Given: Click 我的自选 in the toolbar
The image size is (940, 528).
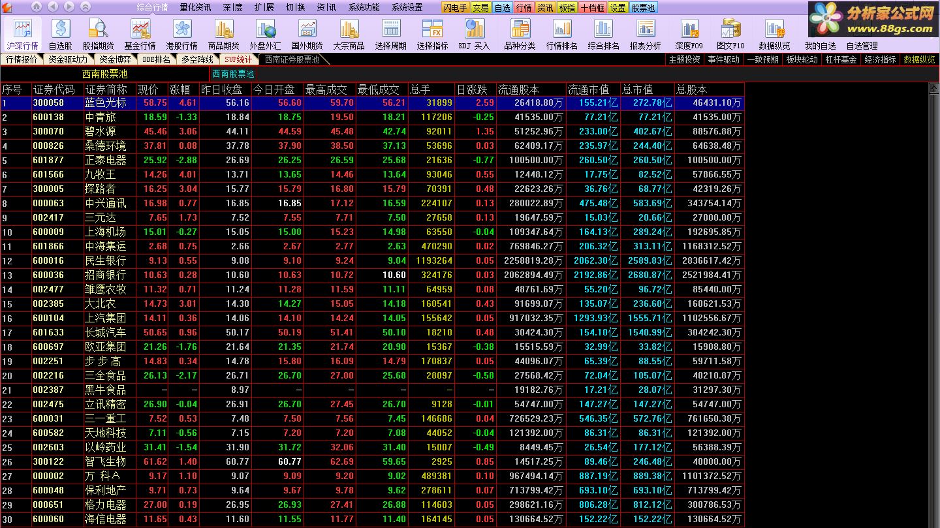Looking at the screenshot, I should click(820, 46).
